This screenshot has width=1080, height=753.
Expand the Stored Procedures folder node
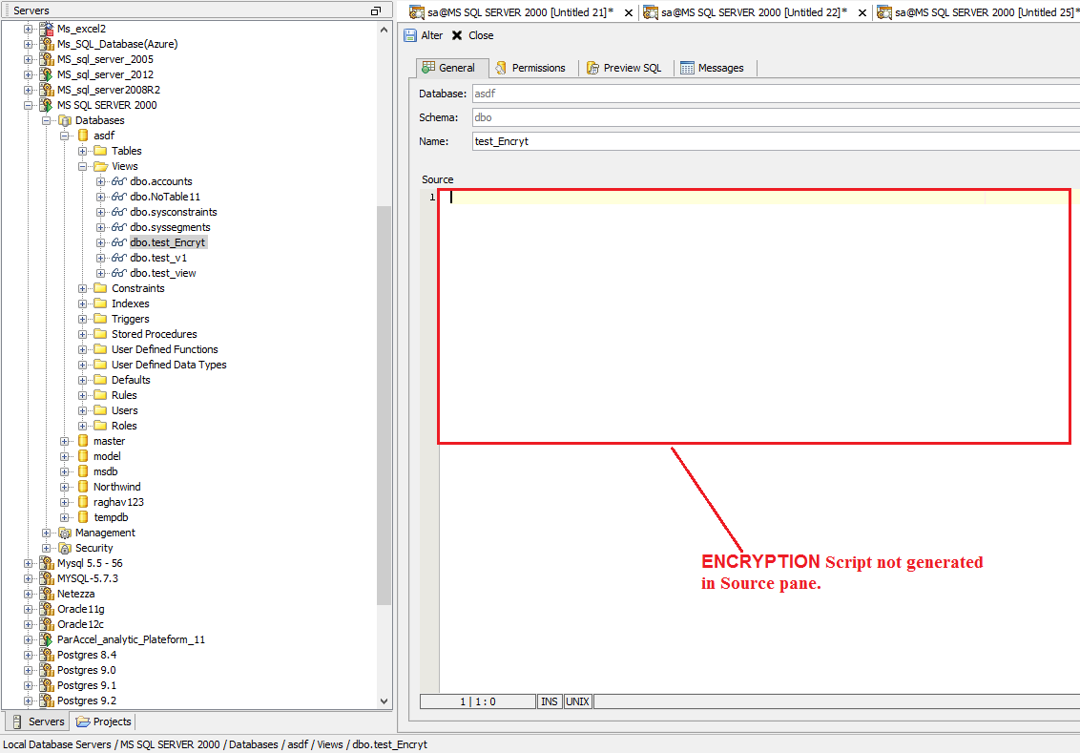[83, 334]
